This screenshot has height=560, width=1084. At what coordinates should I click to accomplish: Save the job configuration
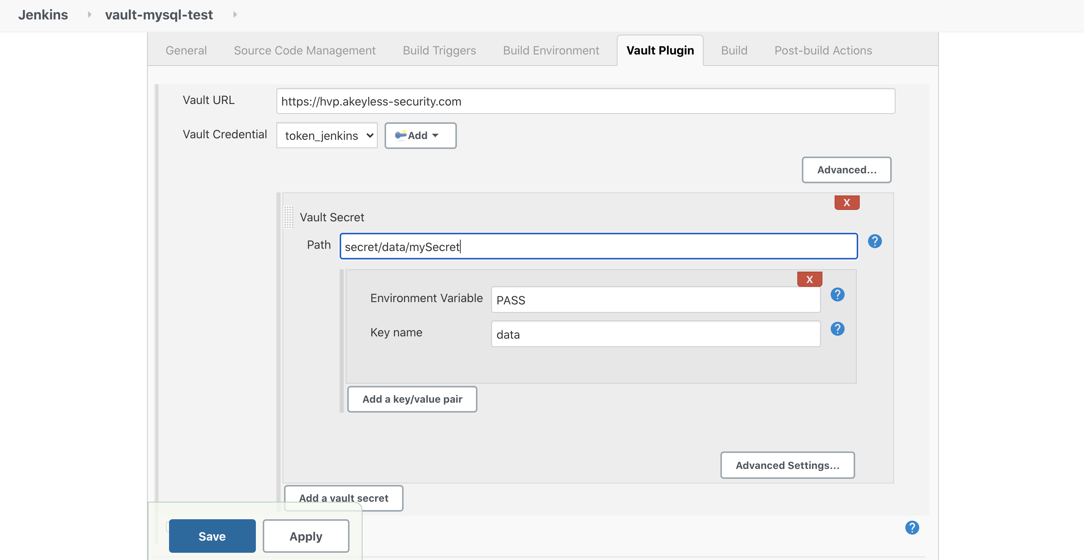tap(212, 536)
